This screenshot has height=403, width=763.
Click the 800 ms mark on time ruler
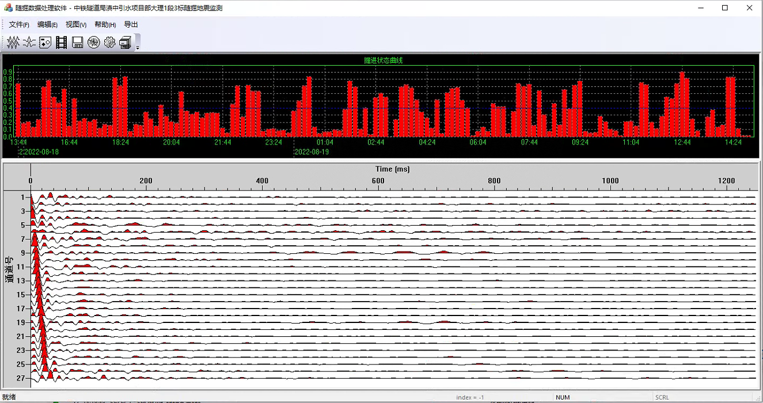pos(494,181)
